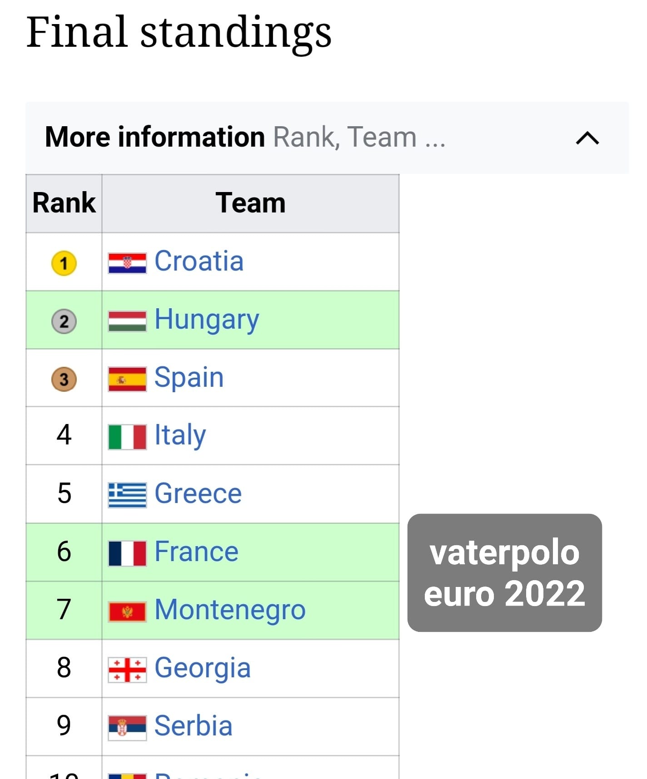Image resolution: width=647 pixels, height=779 pixels.
Task: Click the Greece flag icon
Action: point(127,495)
